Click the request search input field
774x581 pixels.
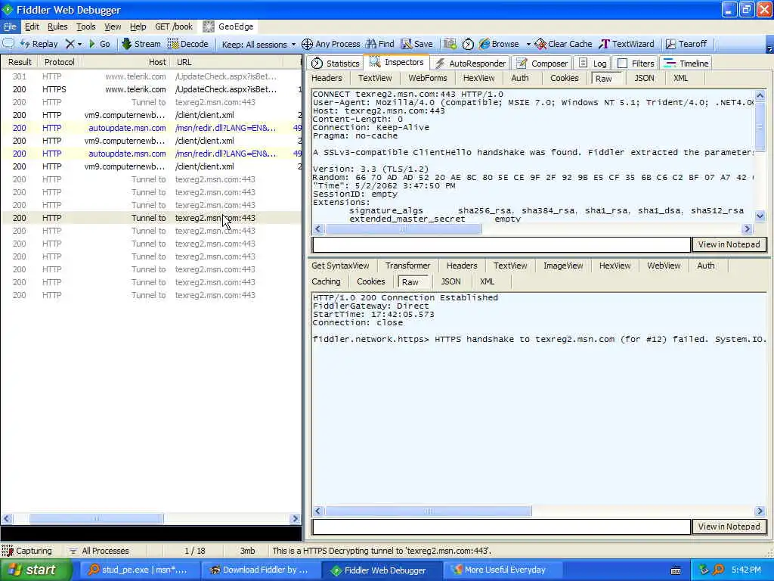[502, 244]
